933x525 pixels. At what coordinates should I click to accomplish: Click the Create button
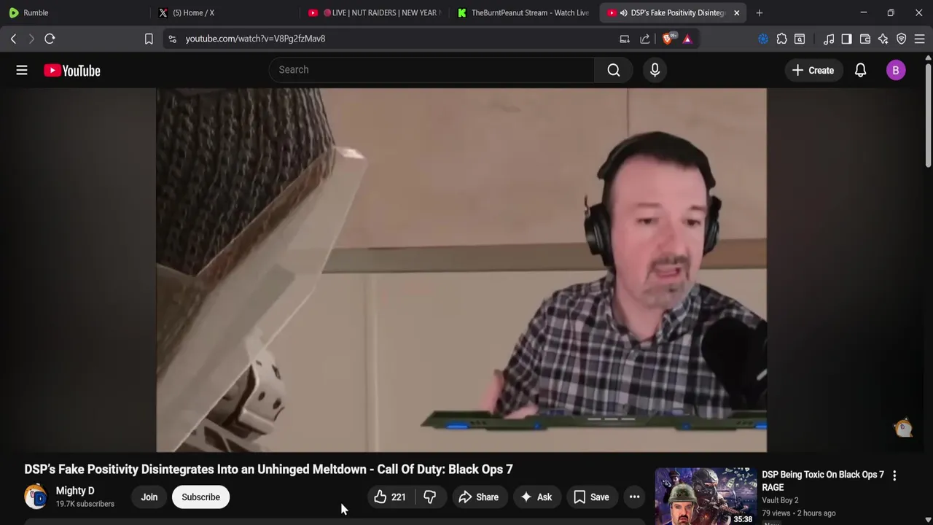(813, 70)
